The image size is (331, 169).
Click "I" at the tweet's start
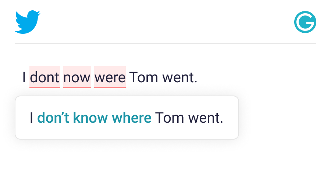[x=24, y=78]
